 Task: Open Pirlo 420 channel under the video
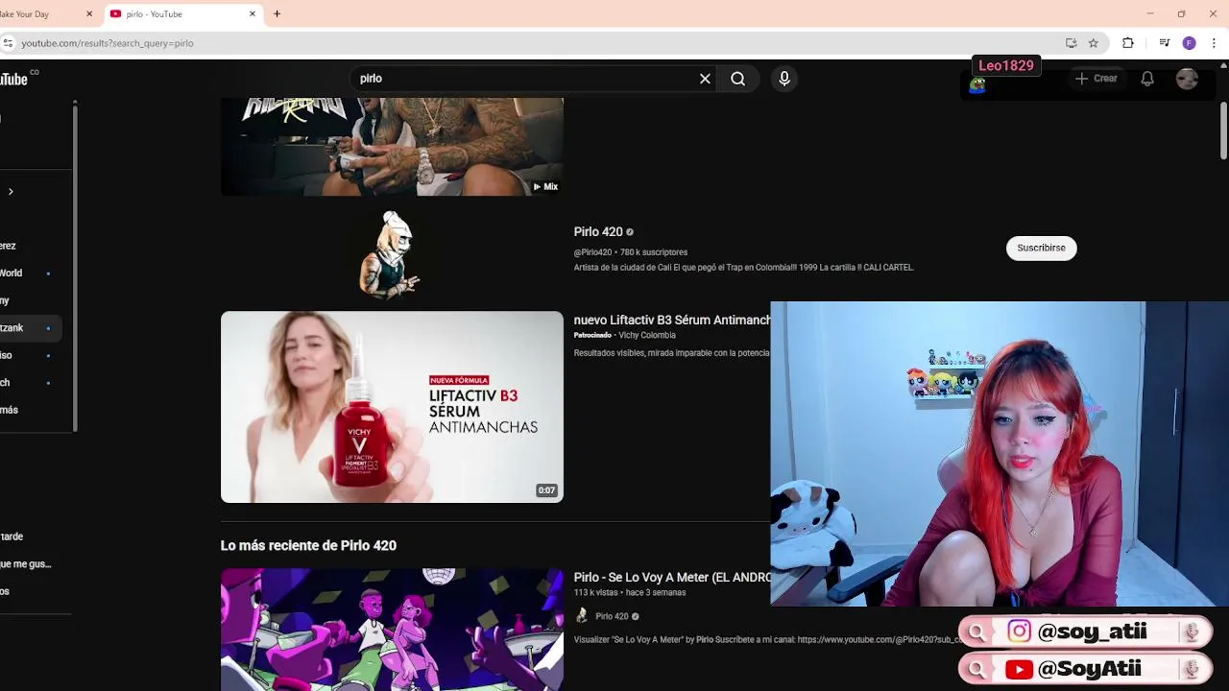click(612, 616)
